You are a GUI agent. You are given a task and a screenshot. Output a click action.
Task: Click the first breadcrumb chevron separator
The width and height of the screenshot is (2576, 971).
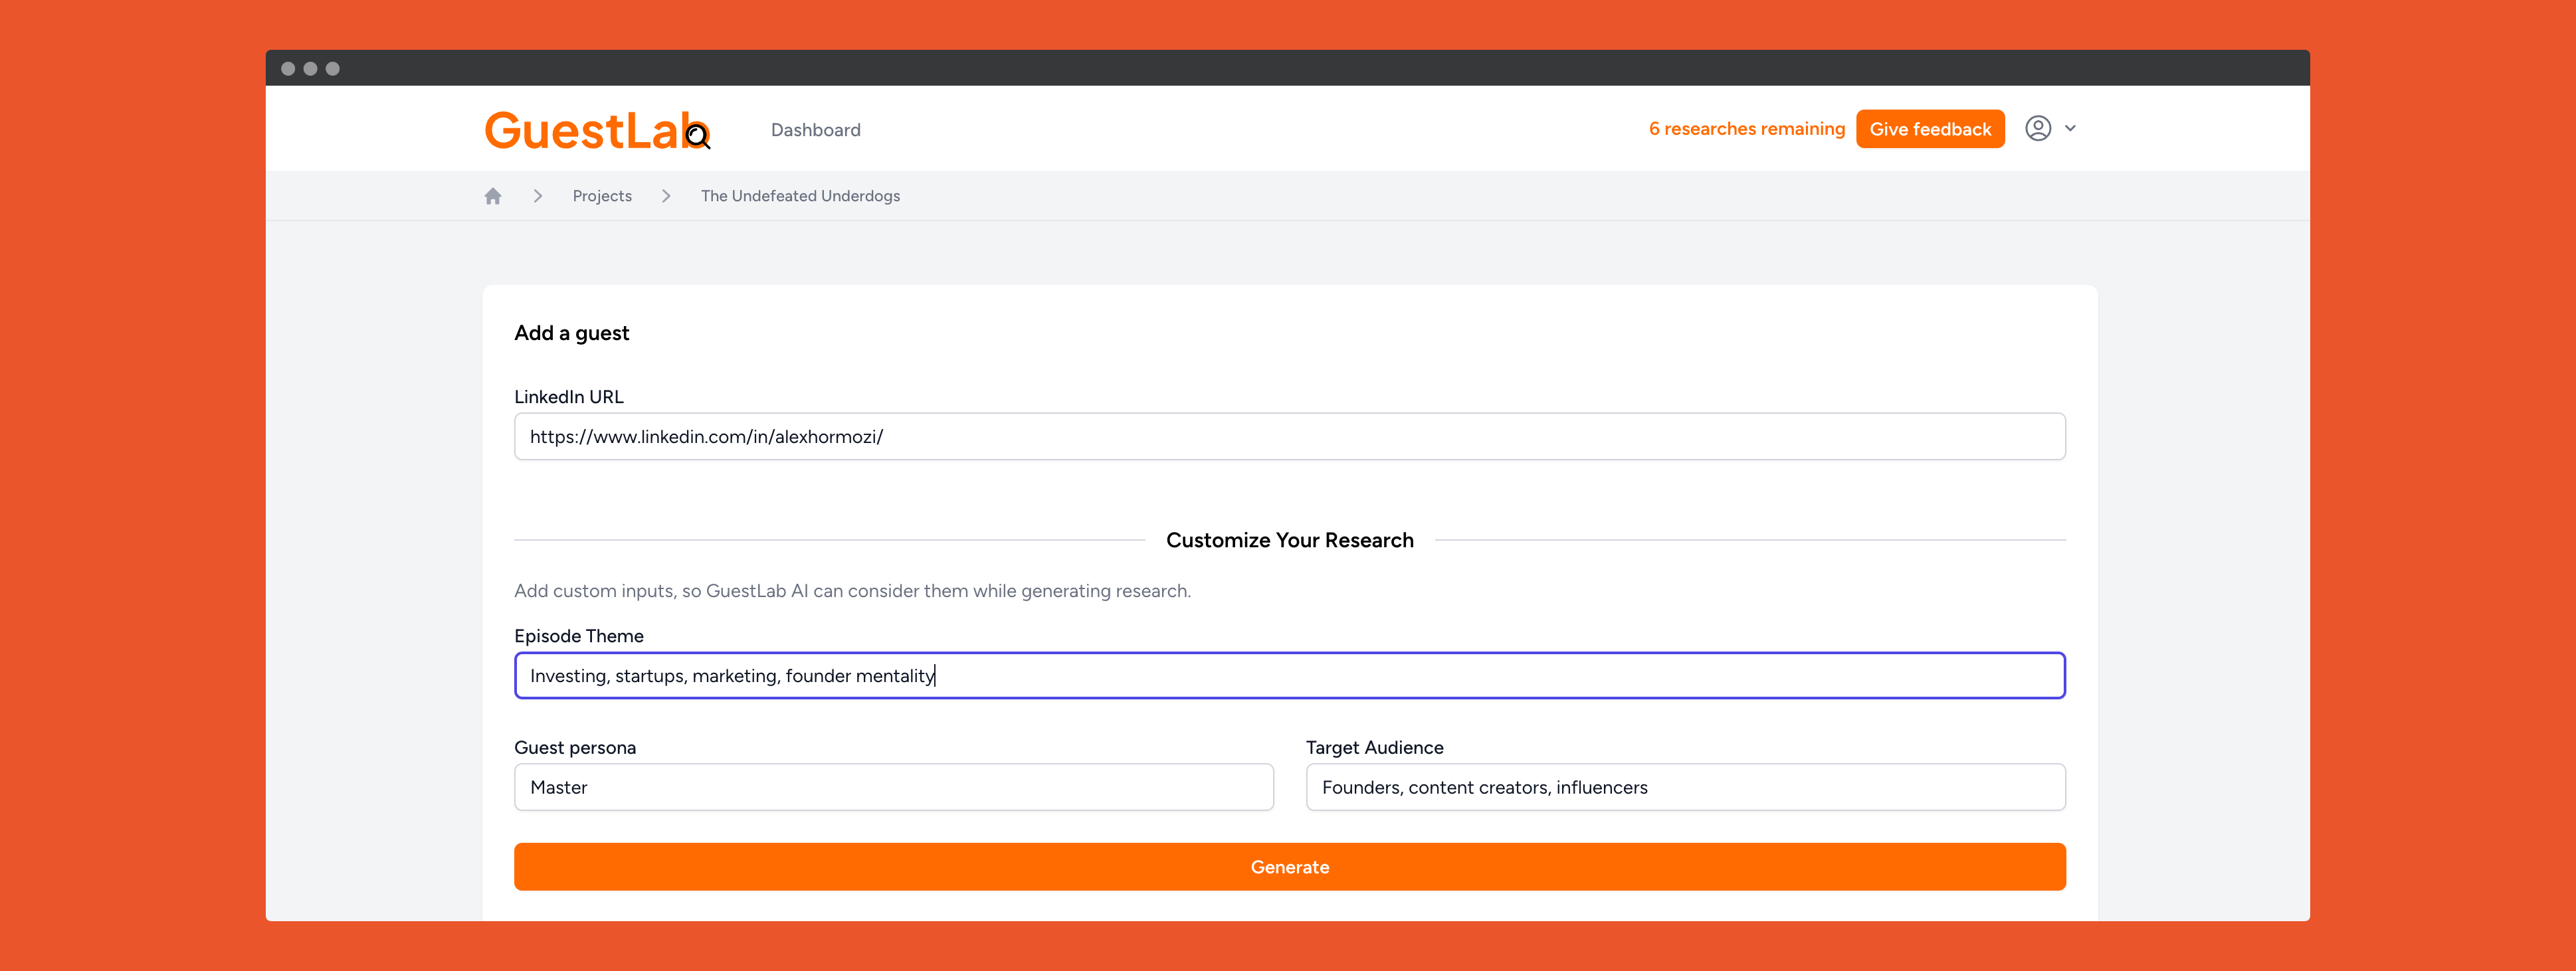[x=538, y=196]
